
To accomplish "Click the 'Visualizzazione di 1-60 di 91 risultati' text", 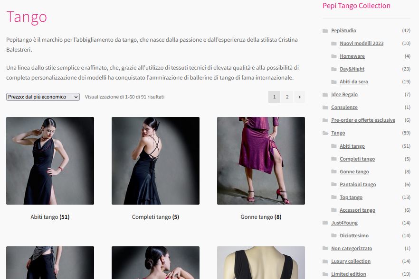I will tap(124, 97).
